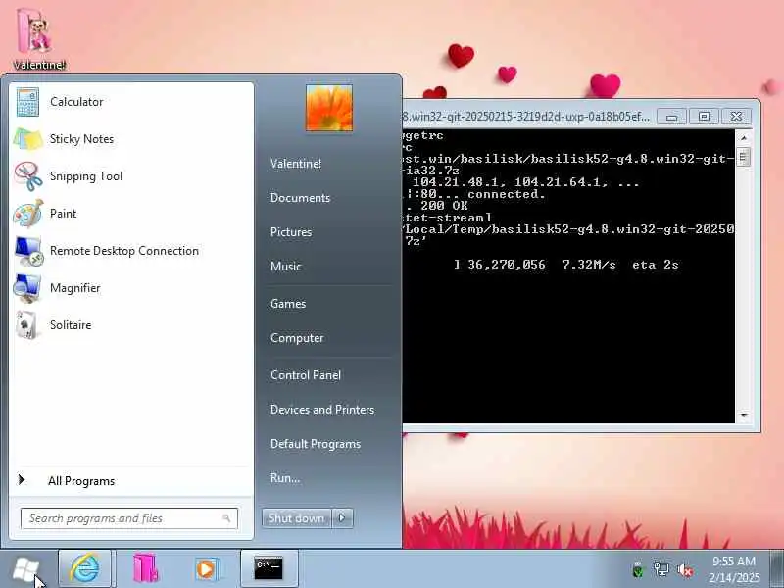Minimize the console window
784x588 pixels.
[x=671, y=117]
